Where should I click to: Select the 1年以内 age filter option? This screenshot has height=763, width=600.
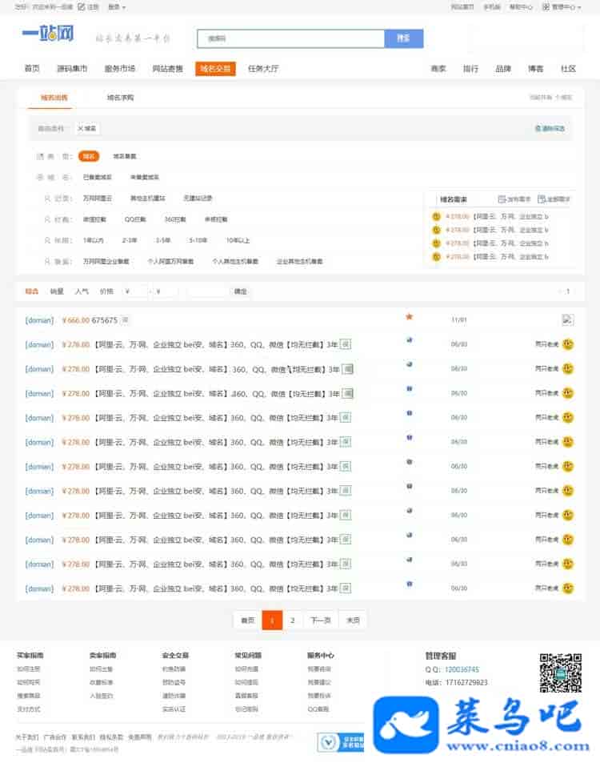point(93,239)
